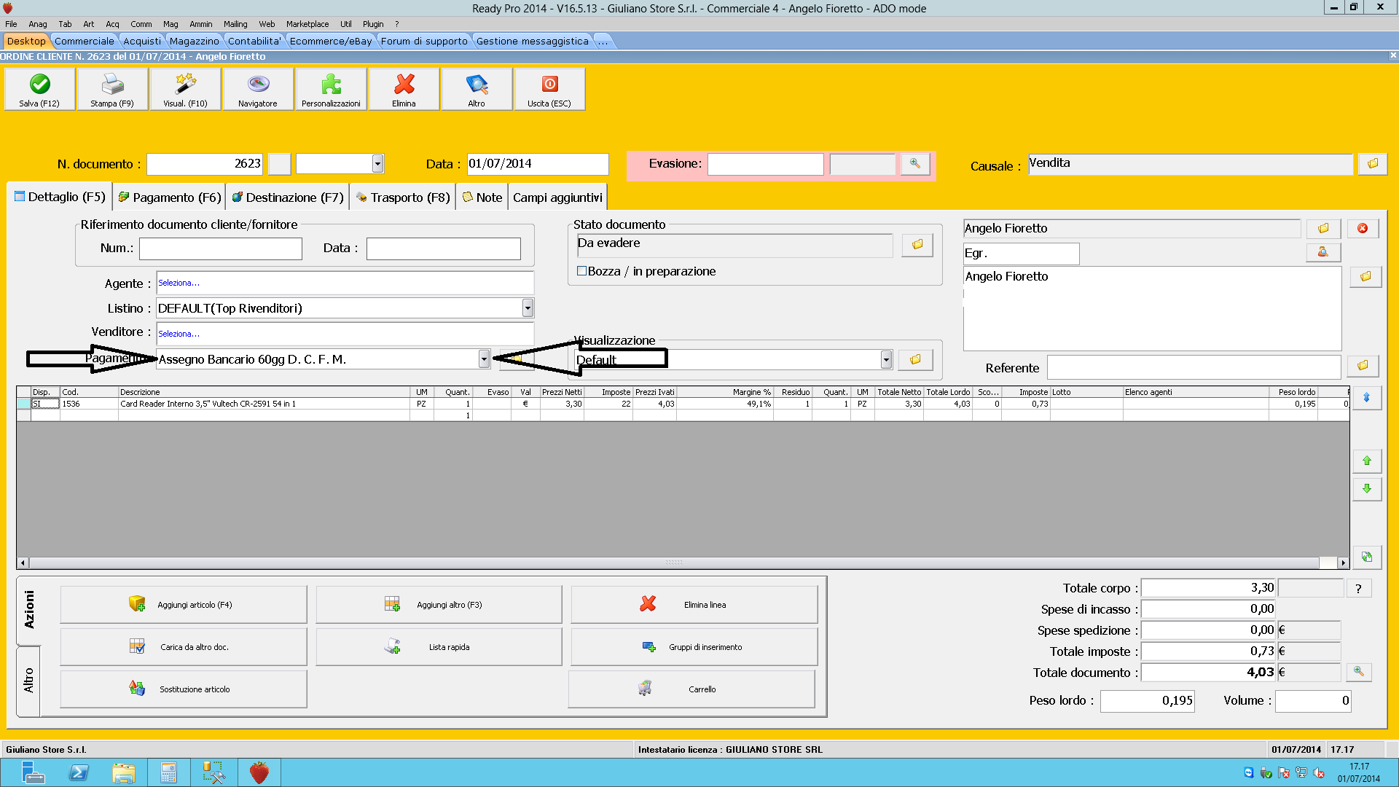Open the Note tab
The image size is (1399, 787).
(x=482, y=197)
